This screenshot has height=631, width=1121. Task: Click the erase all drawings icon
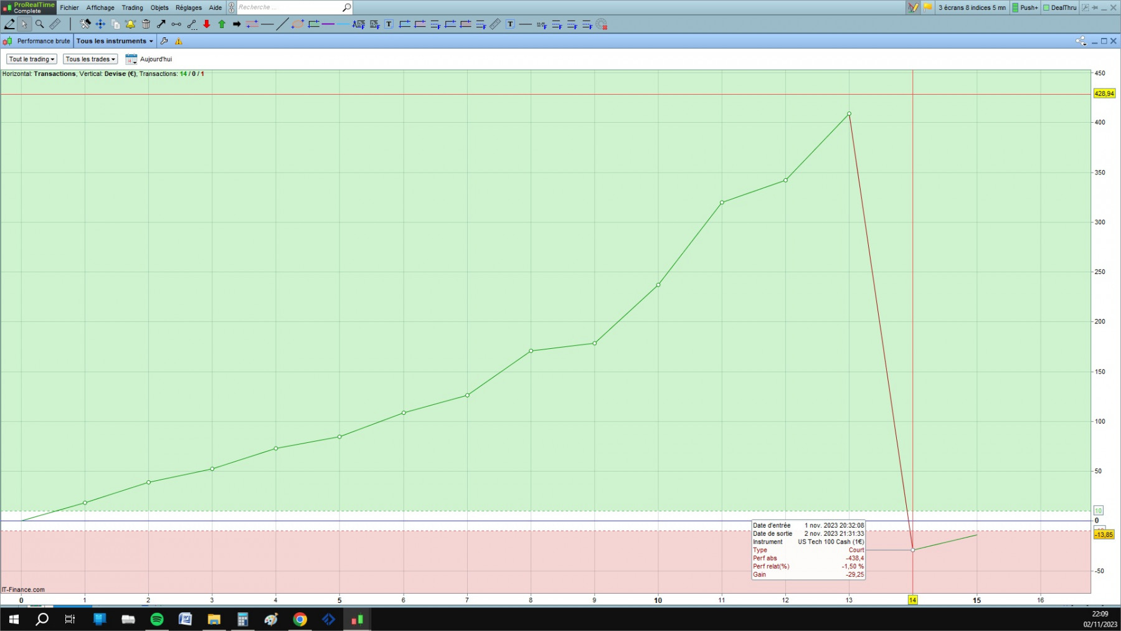tap(602, 24)
